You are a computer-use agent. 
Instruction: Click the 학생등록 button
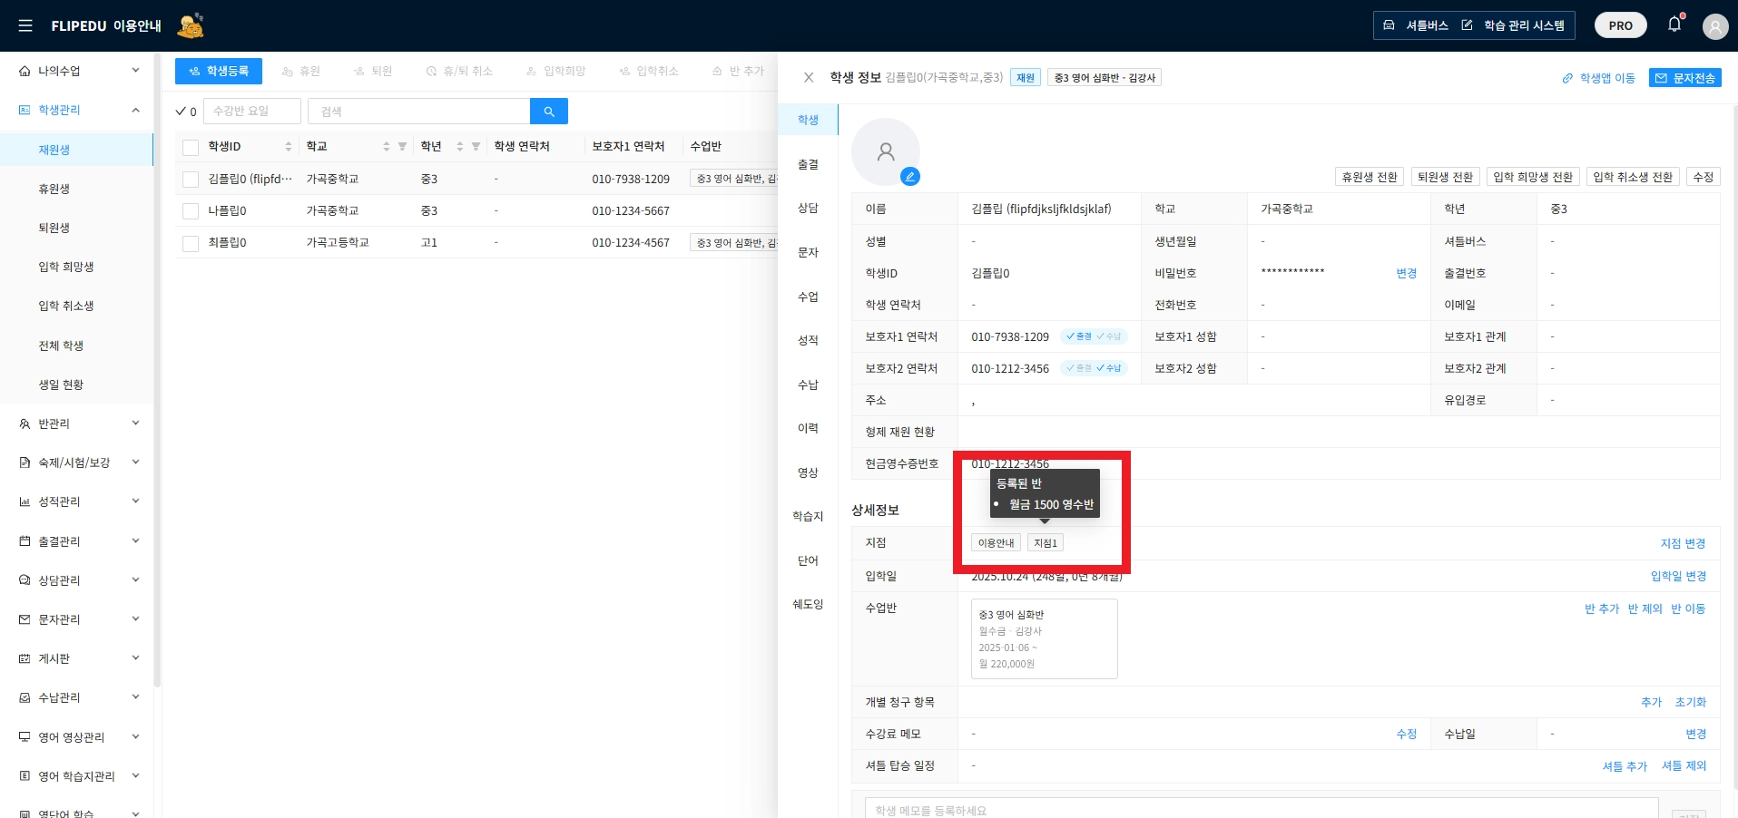(x=219, y=71)
